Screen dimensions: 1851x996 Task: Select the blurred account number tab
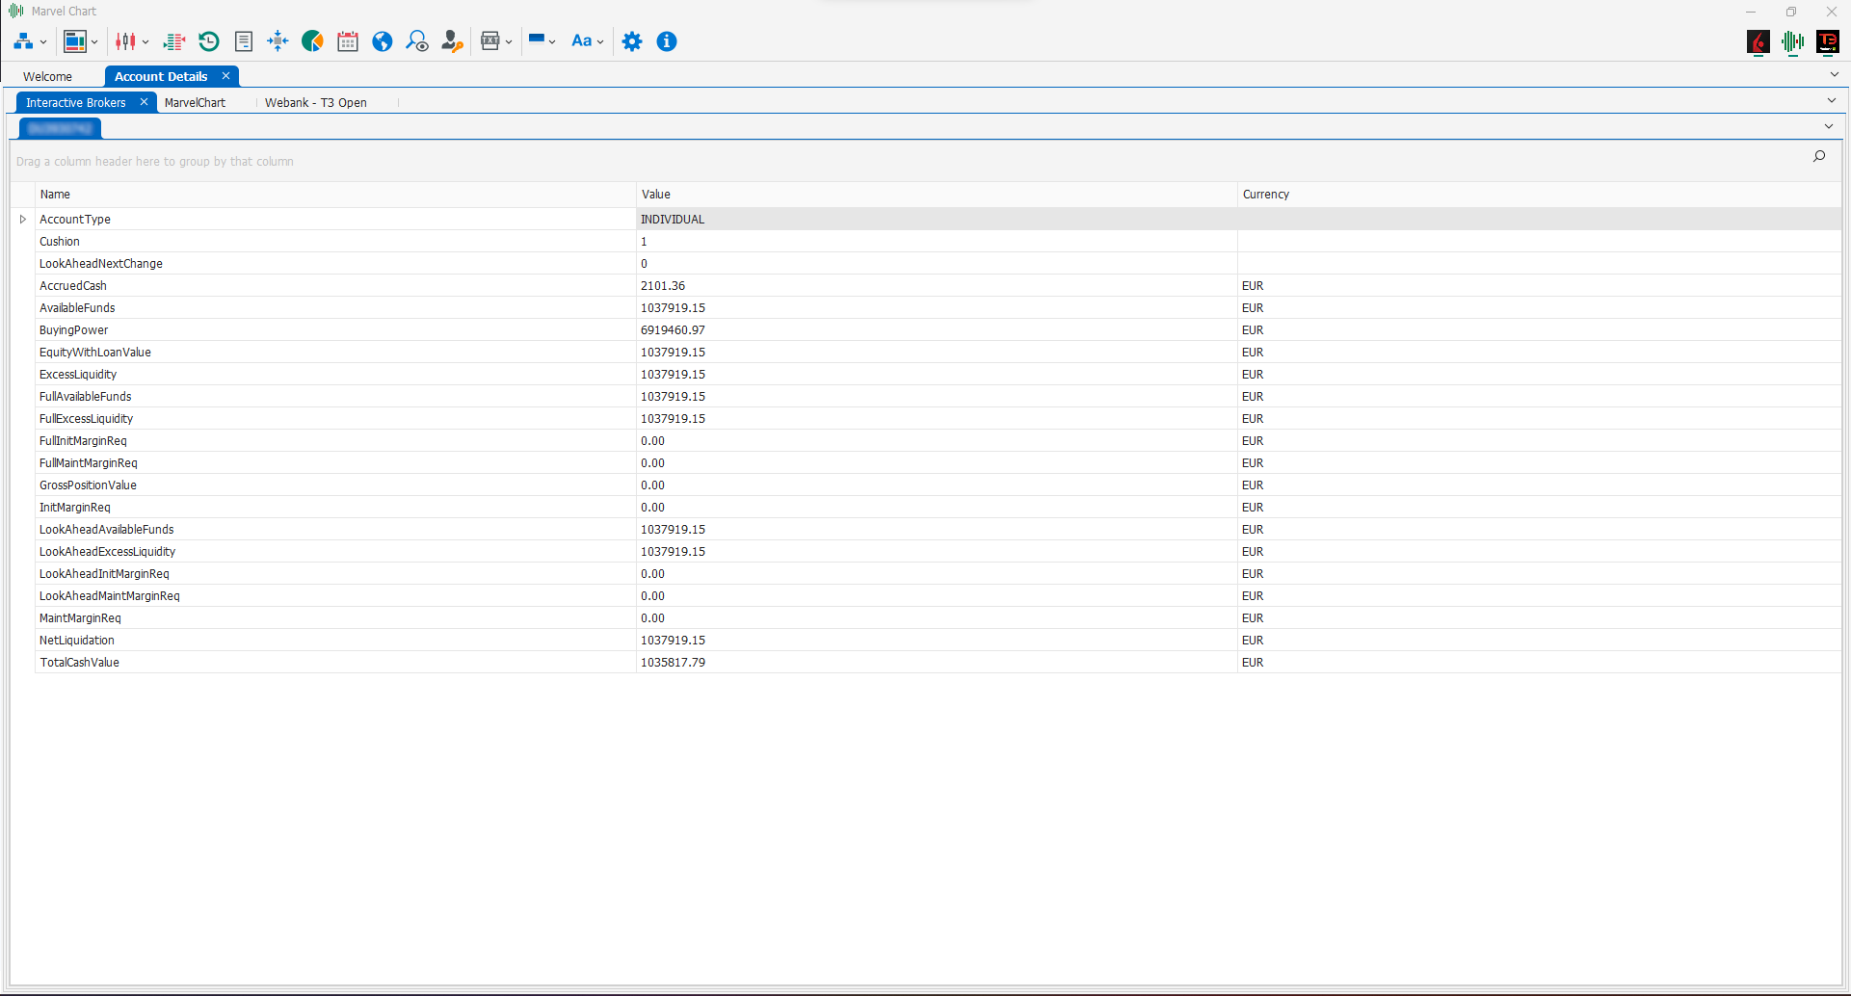(60, 128)
